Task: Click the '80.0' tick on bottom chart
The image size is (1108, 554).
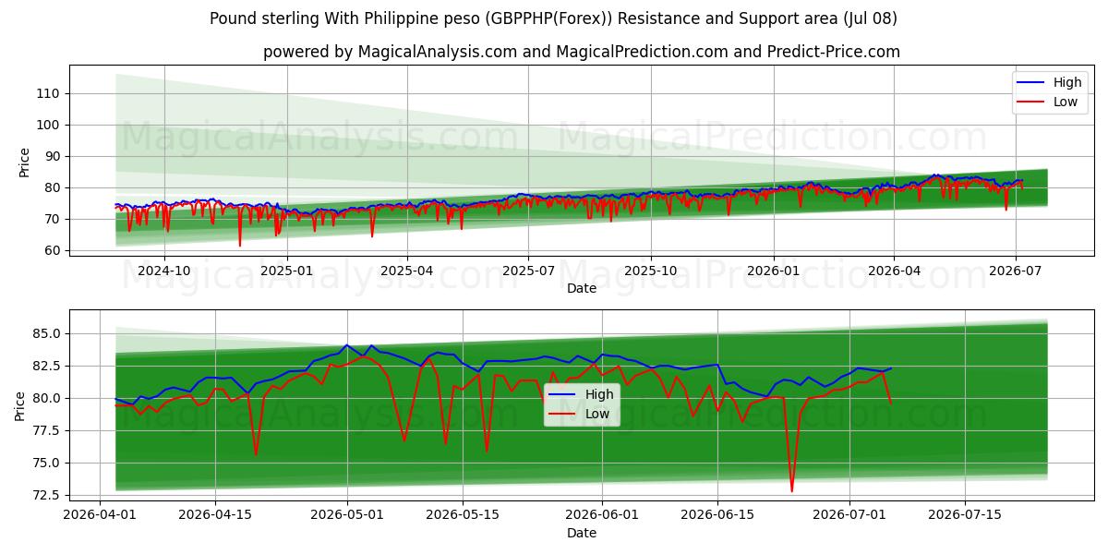Action: (x=47, y=398)
